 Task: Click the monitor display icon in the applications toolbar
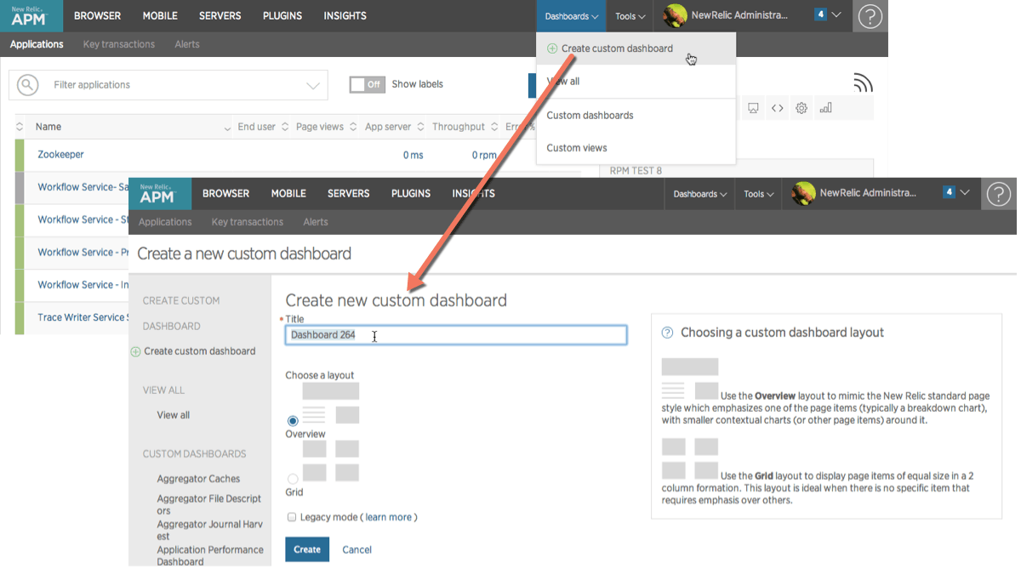(753, 108)
